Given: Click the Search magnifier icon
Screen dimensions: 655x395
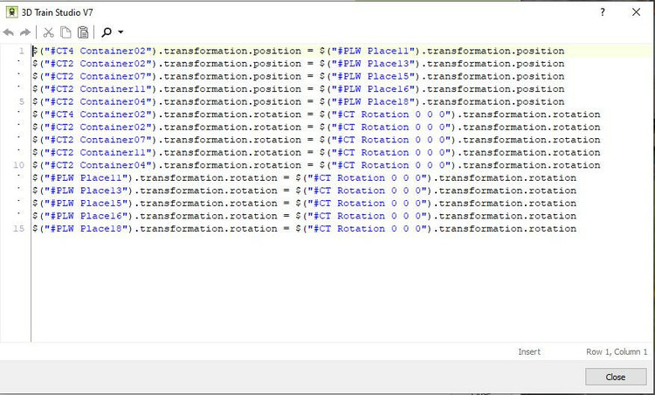Looking at the screenshot, I should point(107,32).
